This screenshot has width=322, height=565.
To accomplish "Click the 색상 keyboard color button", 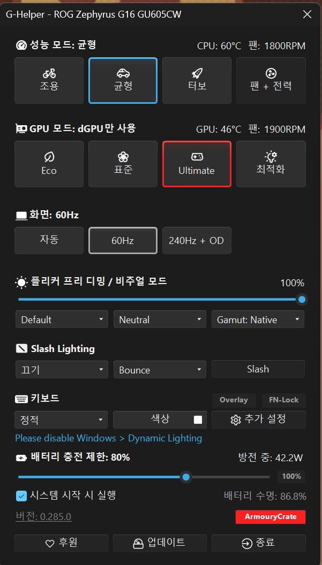I will tap(160, 420).
